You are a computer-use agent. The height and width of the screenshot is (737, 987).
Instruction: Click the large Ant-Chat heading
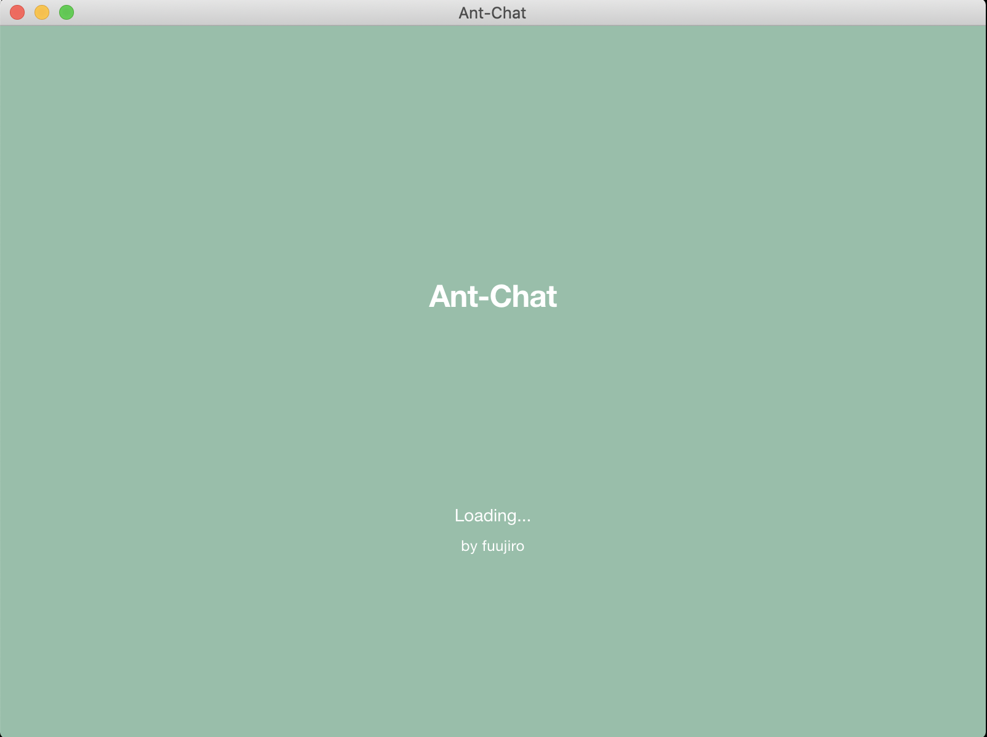pos(493,296)
